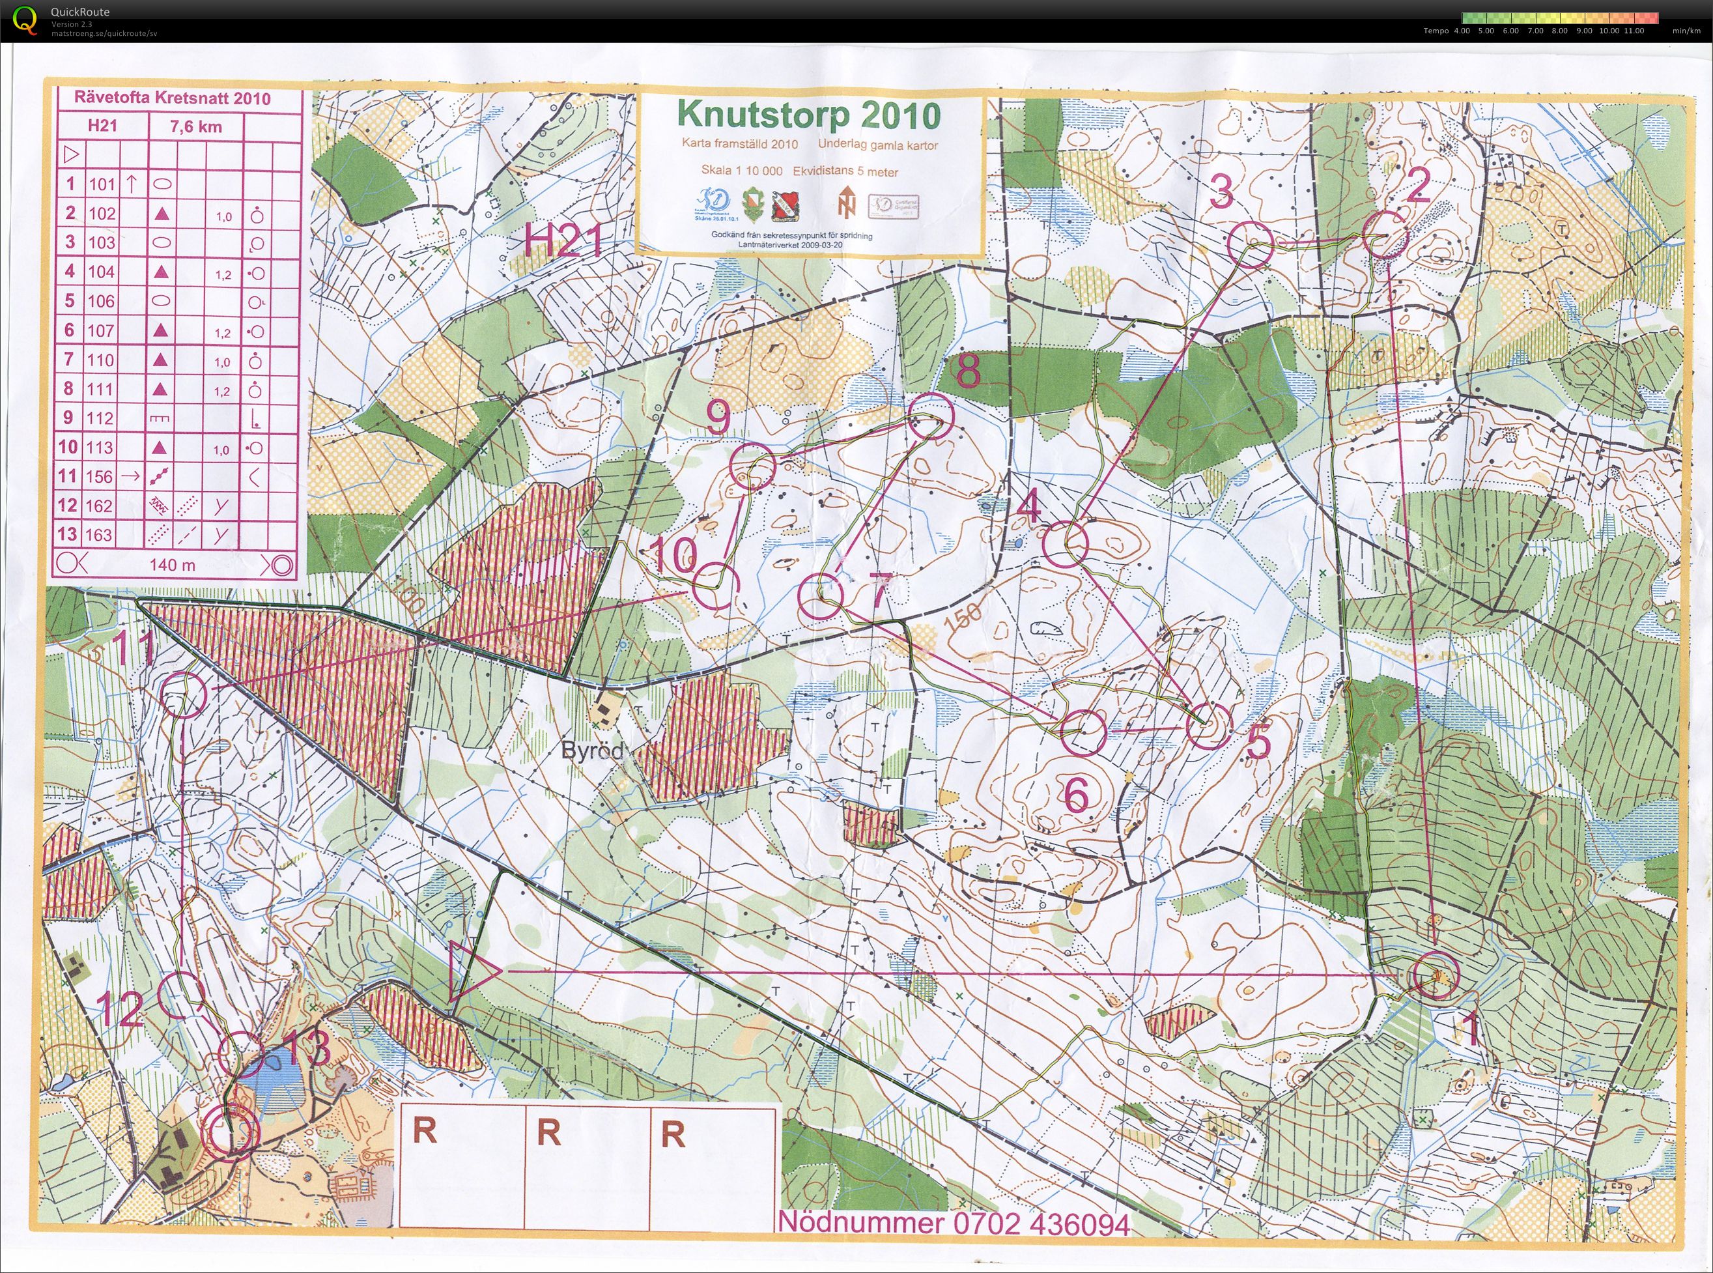Click the "Tempo" legend label
The width and height of the screenshot is (1713, 1273).
point(1436,31)
